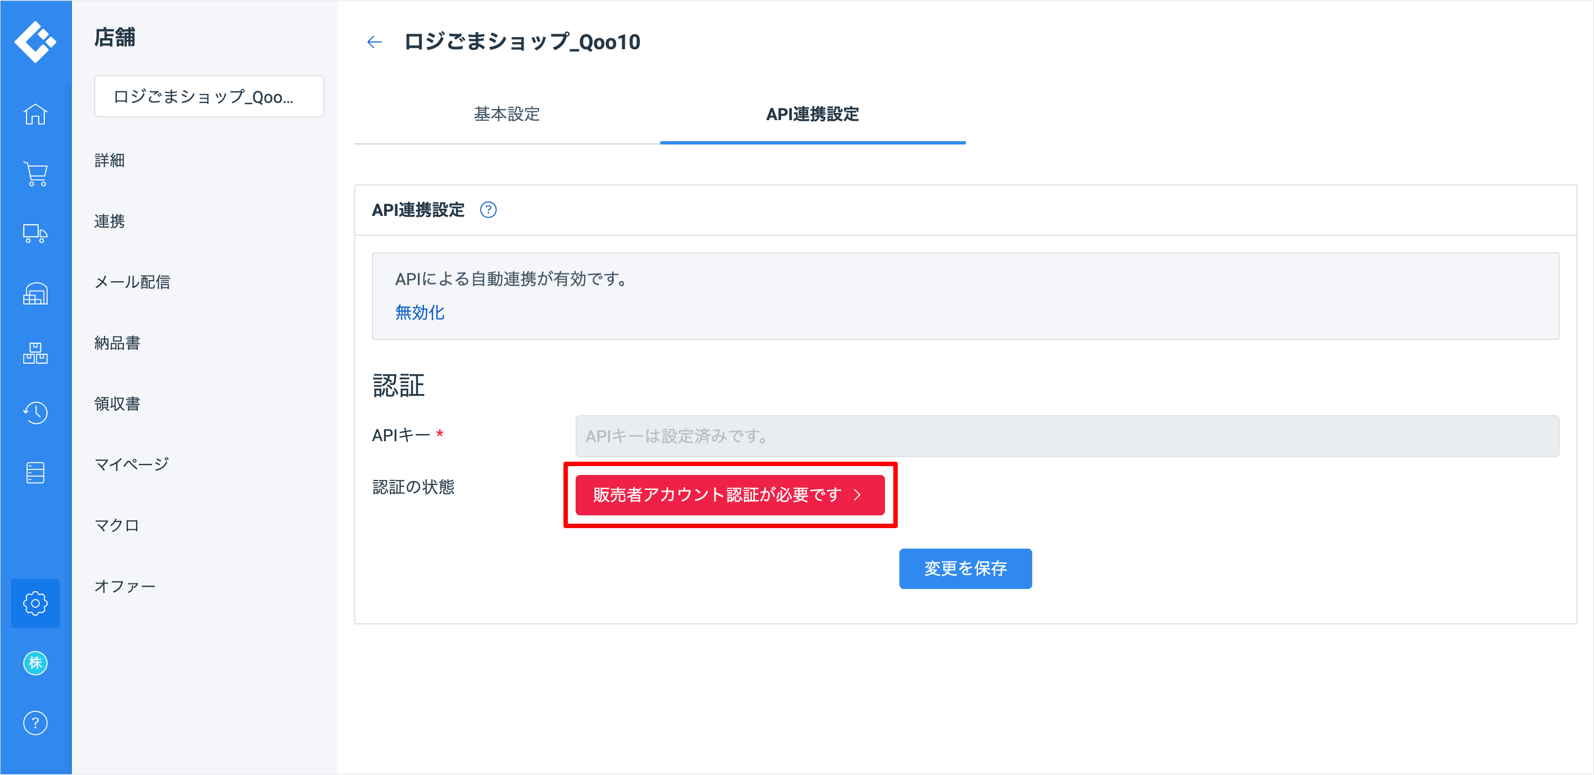Viewport: 1594px width, 775px height.
Task: Click the 無効化 link
Action: point(420,313)
